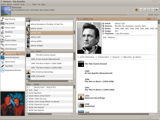Open the Music menu
The height and width of the screenshot is (120, 160).
point(3,4)
